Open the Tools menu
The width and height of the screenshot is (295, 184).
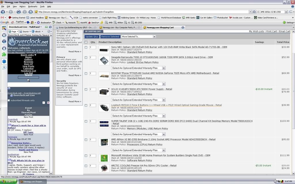click(x=42, y=6)
